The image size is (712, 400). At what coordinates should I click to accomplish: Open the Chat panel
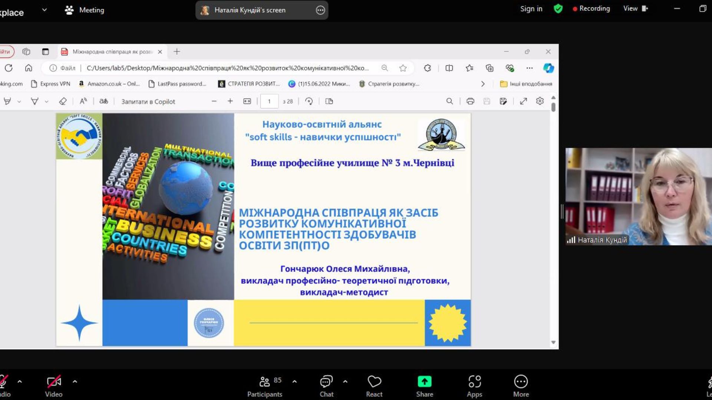click(326, 386)
